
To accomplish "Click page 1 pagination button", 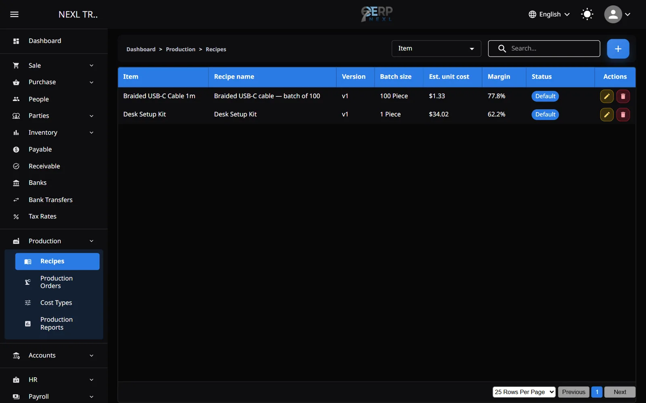I will click(597, 392).
